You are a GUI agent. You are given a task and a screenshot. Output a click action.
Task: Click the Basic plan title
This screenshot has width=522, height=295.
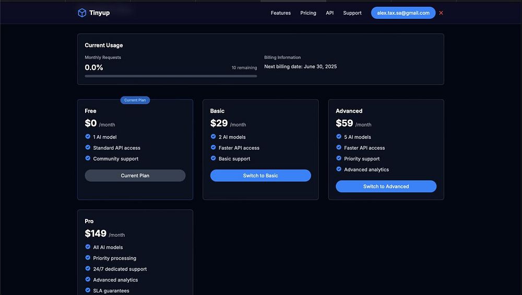217,110
